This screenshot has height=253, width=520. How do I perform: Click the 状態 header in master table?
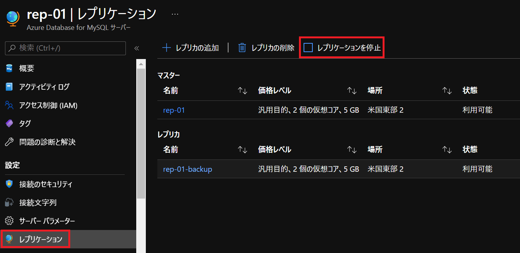[470, 90]
